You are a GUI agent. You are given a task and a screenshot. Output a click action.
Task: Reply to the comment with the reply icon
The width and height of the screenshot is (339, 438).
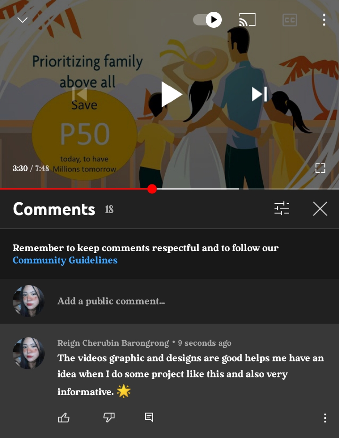pos(149,417)
